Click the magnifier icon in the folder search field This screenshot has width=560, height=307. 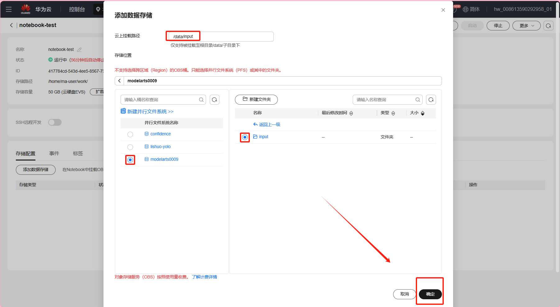418,100
